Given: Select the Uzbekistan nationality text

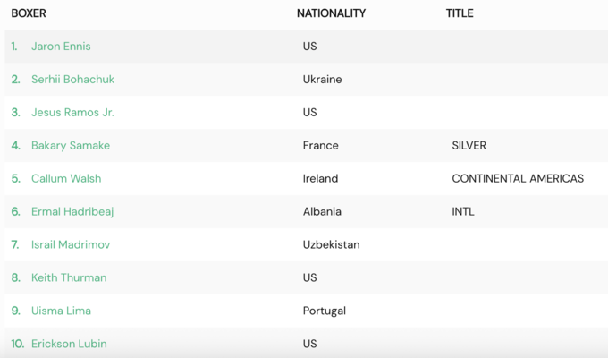Looking at the screenshot, I should (x=332, y=244).
